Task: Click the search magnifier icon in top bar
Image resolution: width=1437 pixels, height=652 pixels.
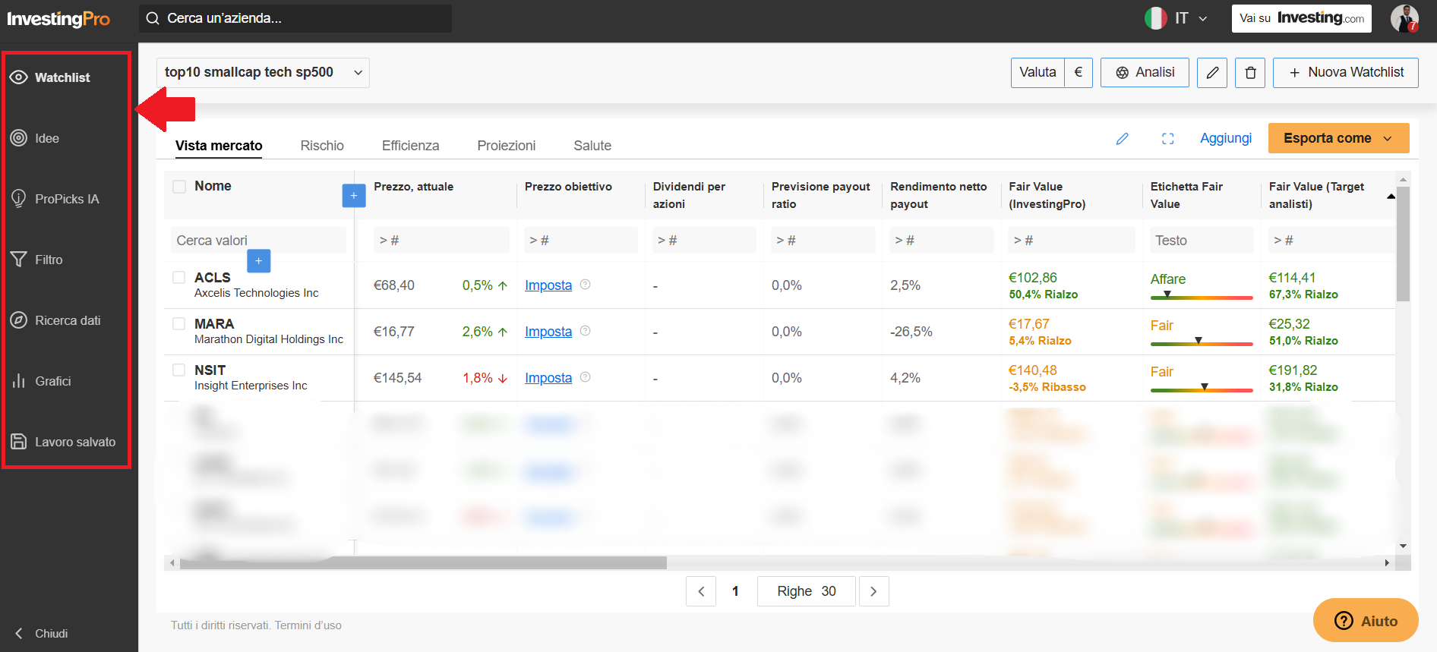Action: pos(153,18)
